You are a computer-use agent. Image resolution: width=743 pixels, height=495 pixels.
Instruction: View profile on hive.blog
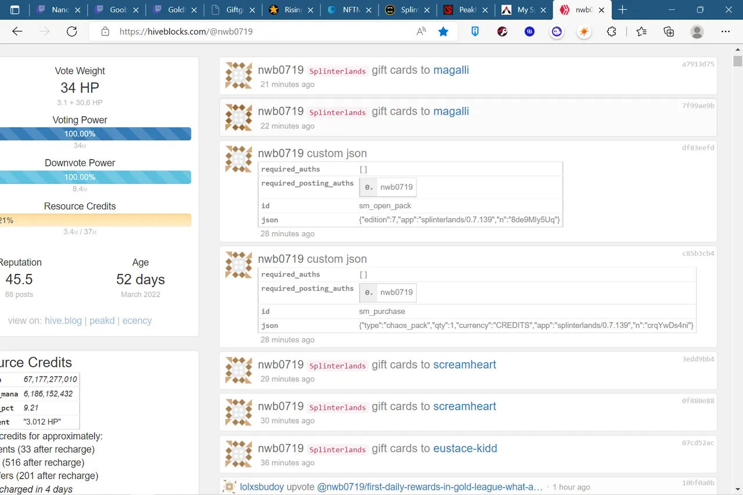[63, 320]
